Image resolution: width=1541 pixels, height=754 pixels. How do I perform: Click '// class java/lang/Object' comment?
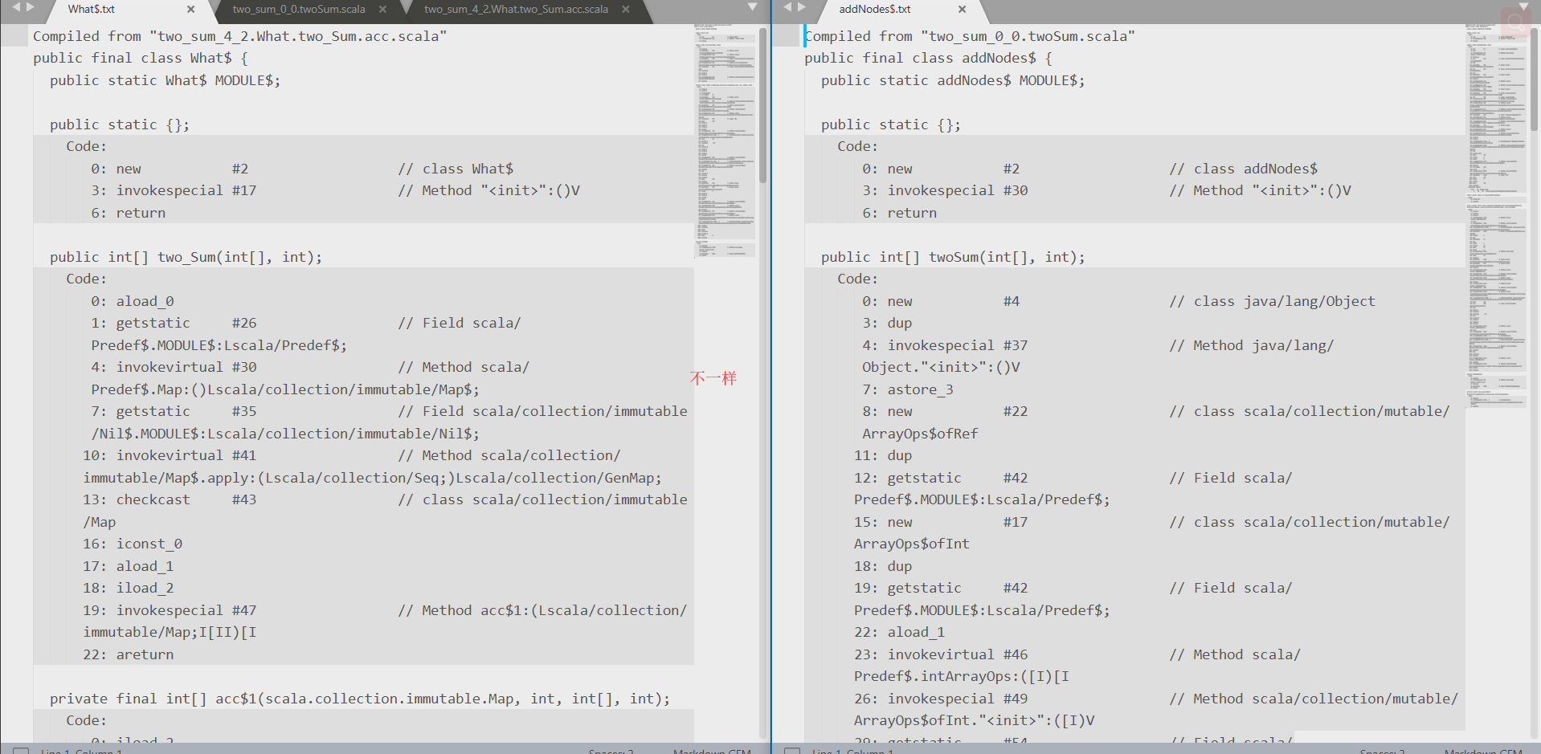(x=1273, y=301)
